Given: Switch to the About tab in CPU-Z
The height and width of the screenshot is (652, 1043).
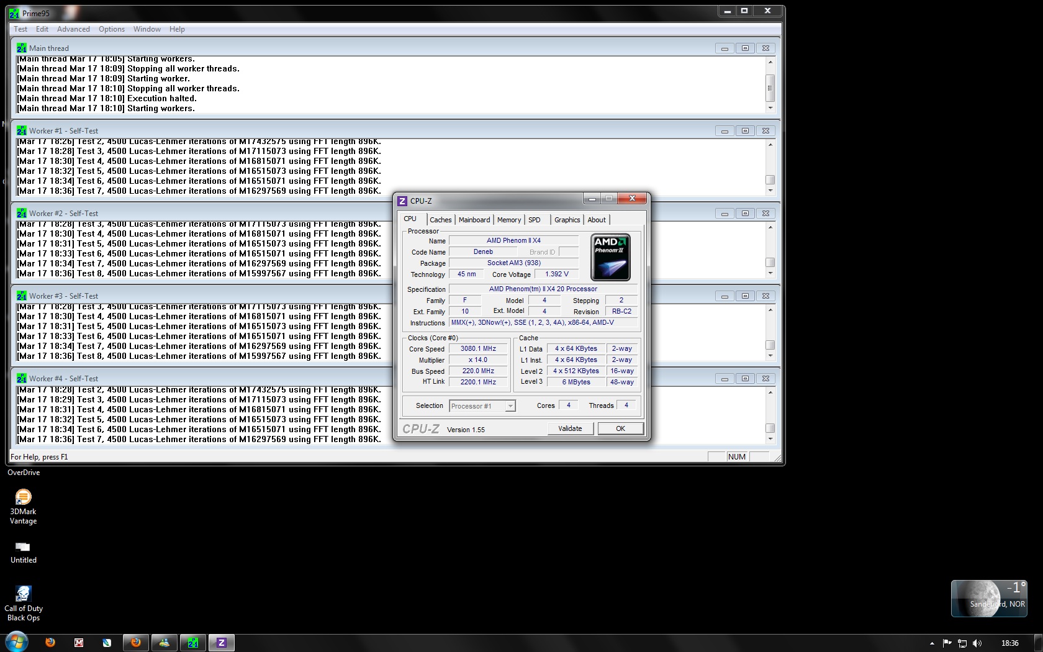Looking at the screenshot, I should (597, 220).
